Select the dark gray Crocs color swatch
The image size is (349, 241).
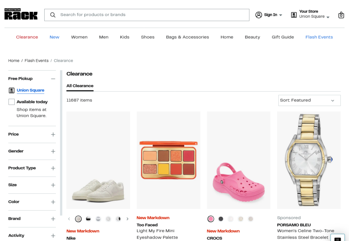tap(221, 219)
